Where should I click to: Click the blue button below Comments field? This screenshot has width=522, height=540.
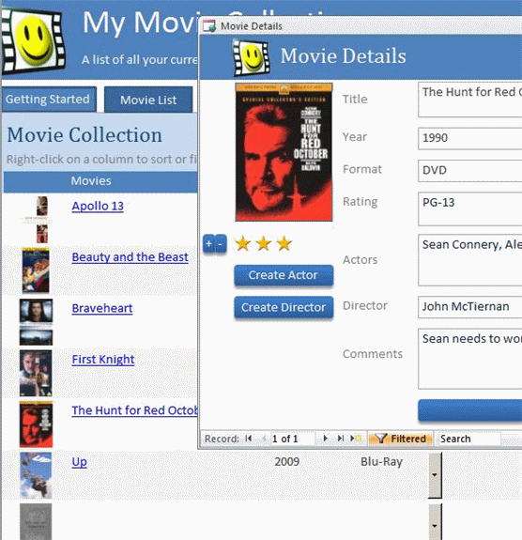click(470, 410)
